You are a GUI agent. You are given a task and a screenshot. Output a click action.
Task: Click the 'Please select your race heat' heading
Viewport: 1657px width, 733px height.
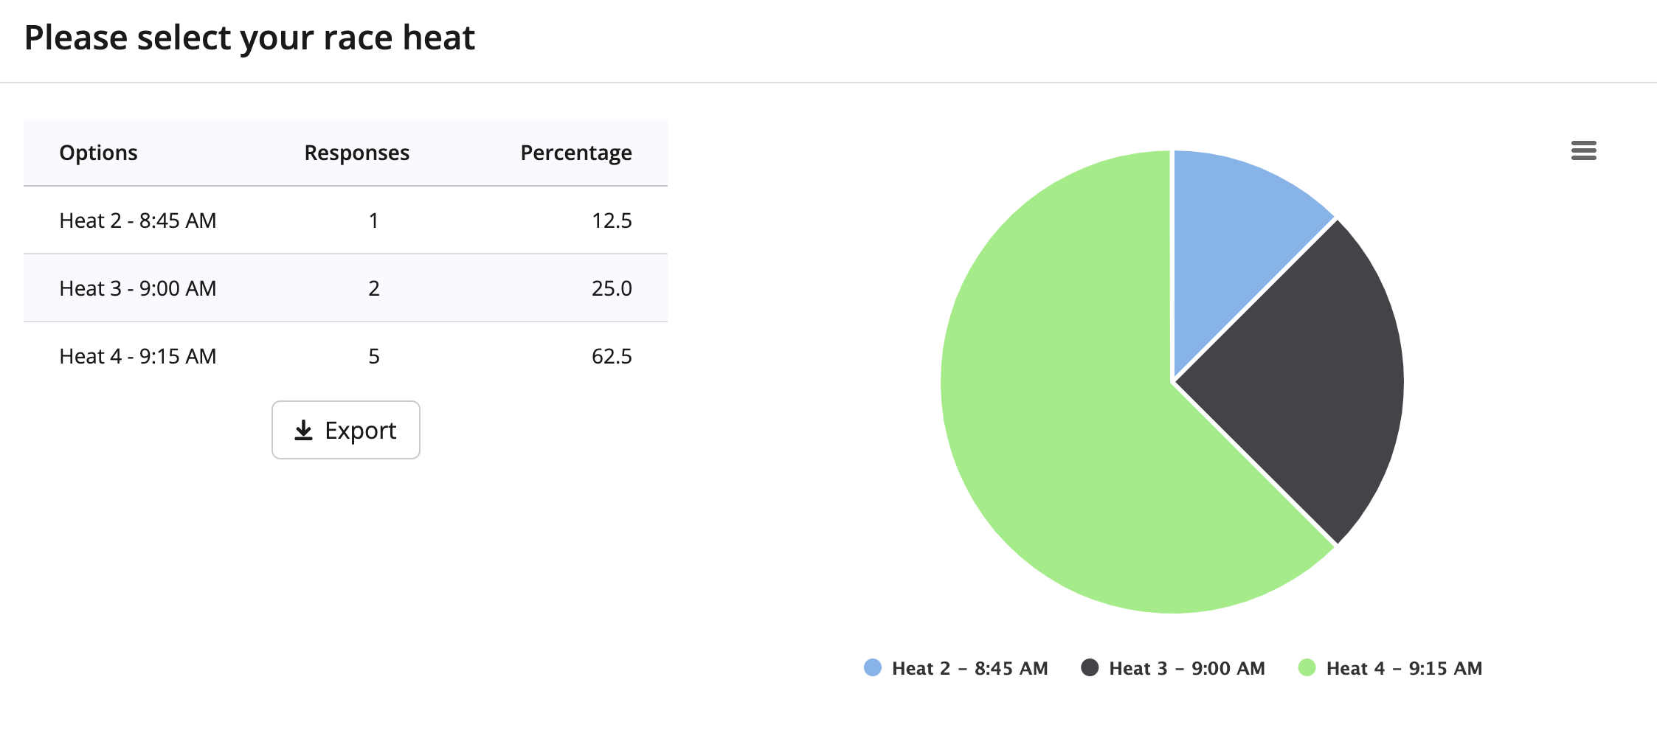pyautogui.click(x=249, y=38)
